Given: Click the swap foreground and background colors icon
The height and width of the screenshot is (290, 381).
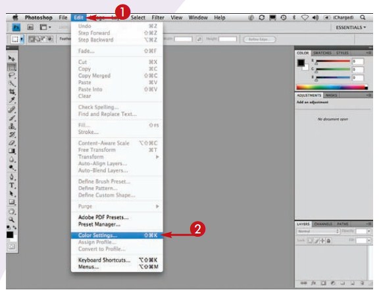Looking at the screenshot, I should coord(14,228).
